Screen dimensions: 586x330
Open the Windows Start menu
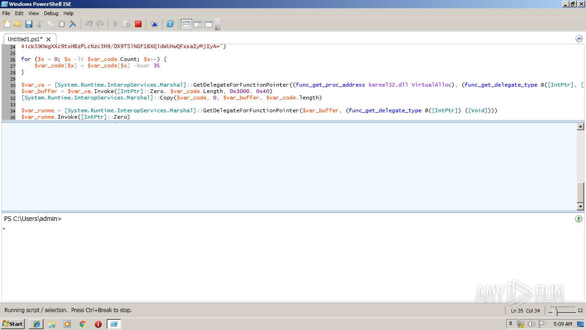[13, 324]
